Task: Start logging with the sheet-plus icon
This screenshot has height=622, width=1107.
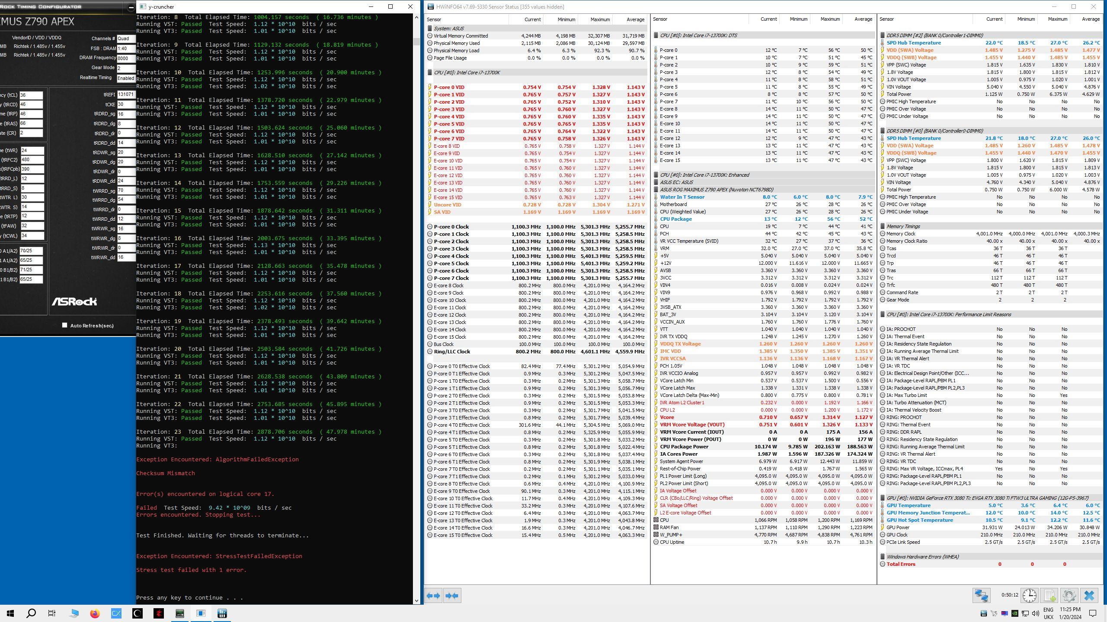Action: coord(1049,596)
